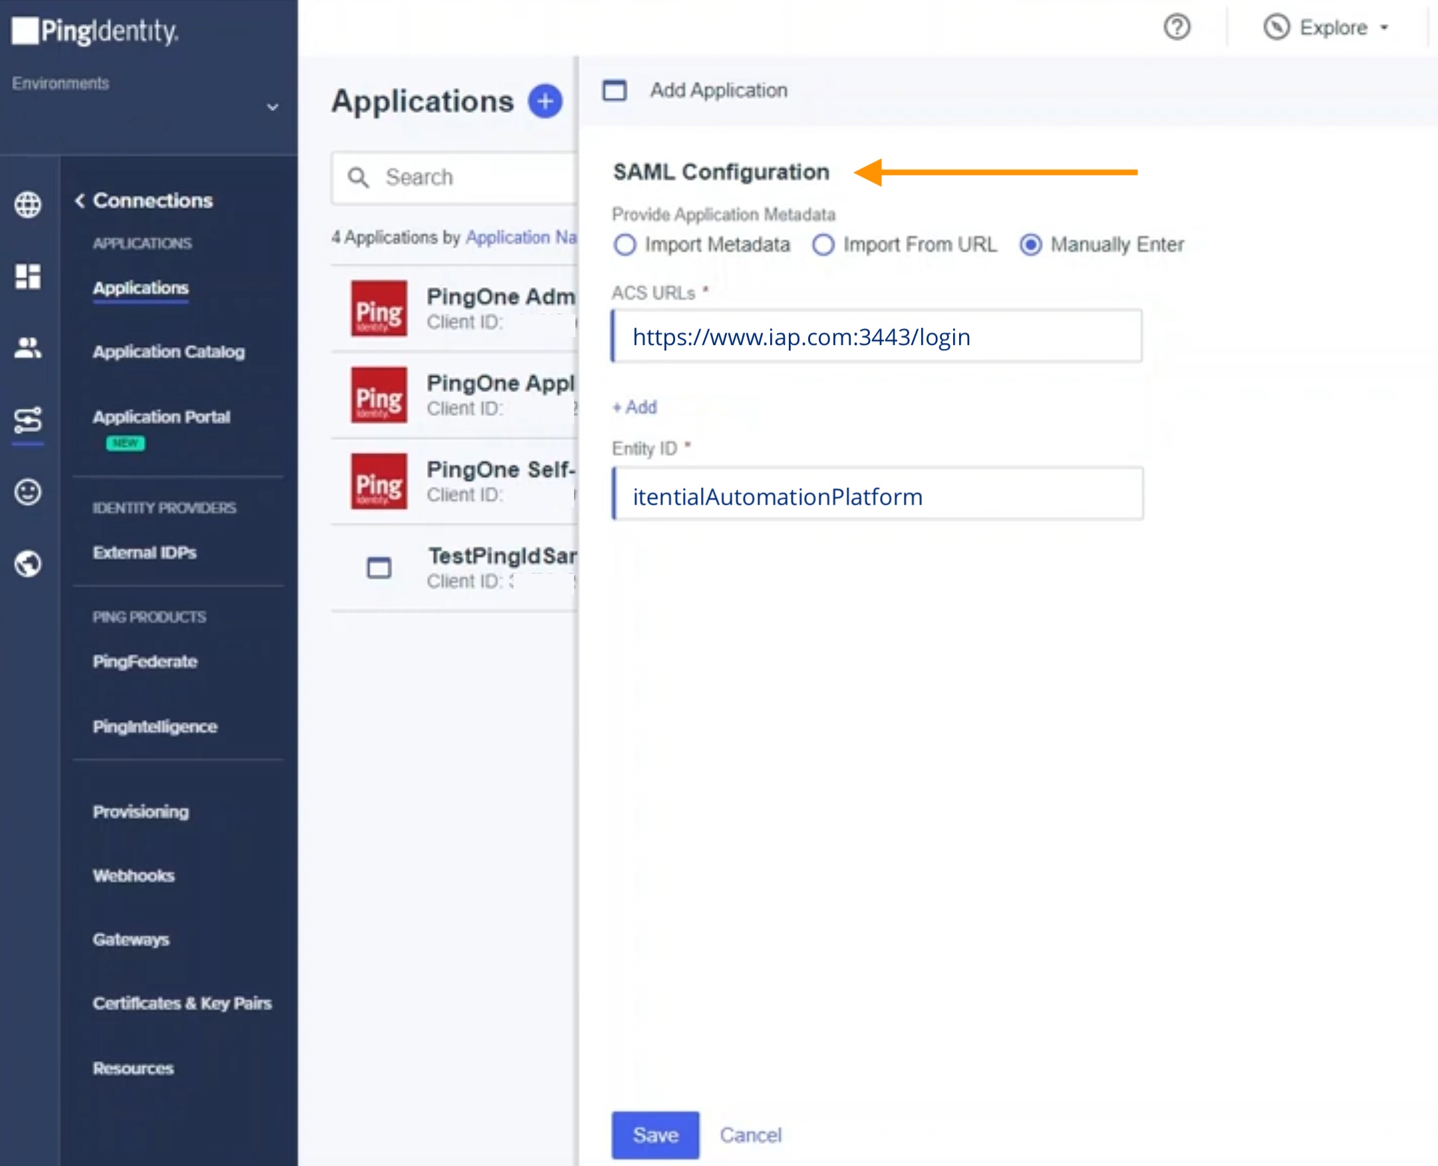1438x1166 pixels.
Task: Open the users icon in sidebar
Action: click(x=27, y=348)
